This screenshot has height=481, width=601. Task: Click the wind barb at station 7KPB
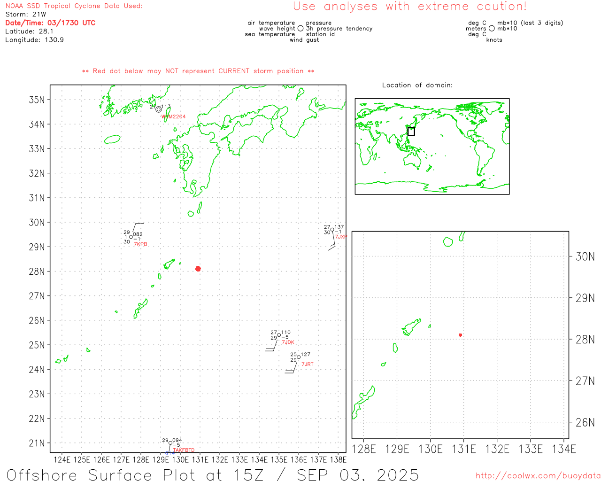point(138,229)
